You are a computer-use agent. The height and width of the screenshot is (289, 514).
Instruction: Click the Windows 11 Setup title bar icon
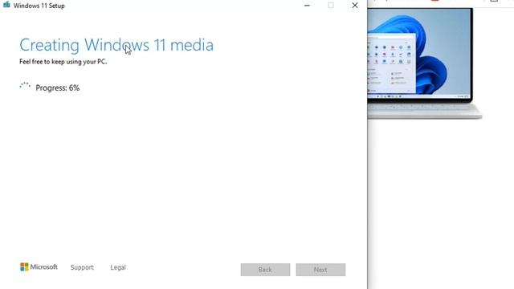[x=6, y=5]
